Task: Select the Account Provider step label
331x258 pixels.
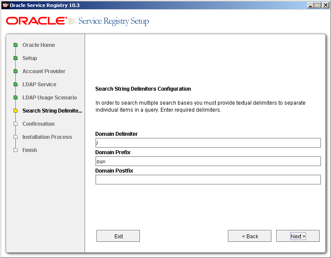Action: 44,71
